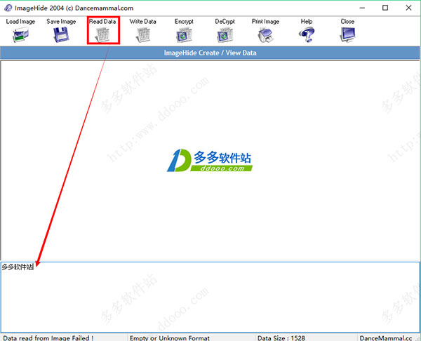
Task: Click status entry 'Data Size : 1528'
Action: click(x=281, y=337)
